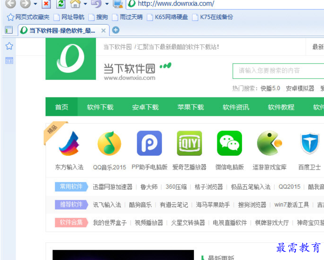This screenshot has height=260, width=324.
Task: Click the 微信电脑版 WeChat icon
Action: pos(230,143)
